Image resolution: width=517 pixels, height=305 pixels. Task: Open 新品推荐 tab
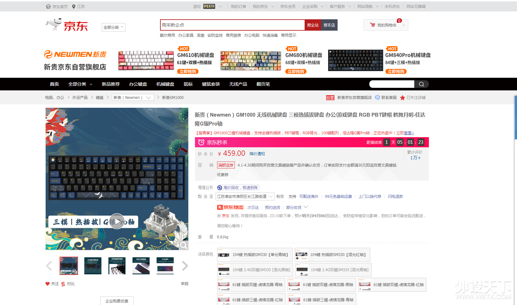111,84
